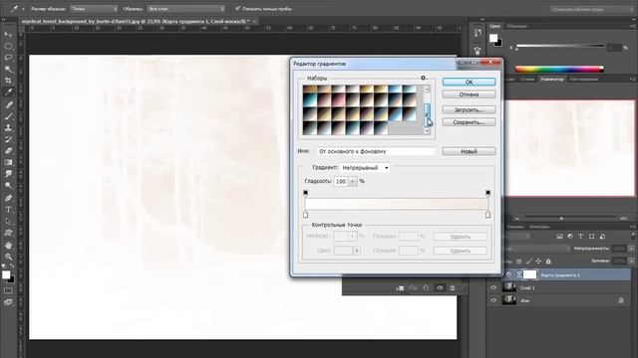Toggle Quick Mask mode icon
This screenshot has height=358, width=638.
click(8, 290)
